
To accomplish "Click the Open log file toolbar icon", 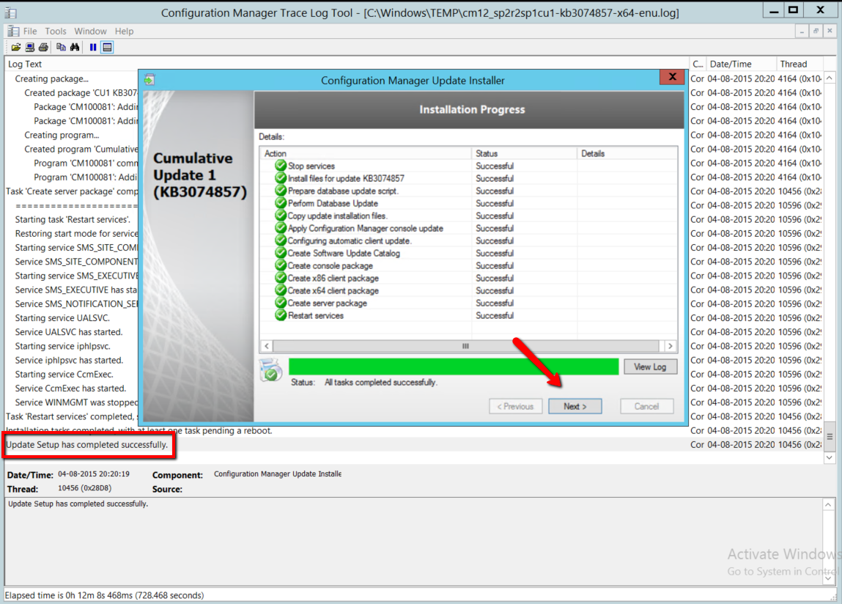I will click(15, 48).
